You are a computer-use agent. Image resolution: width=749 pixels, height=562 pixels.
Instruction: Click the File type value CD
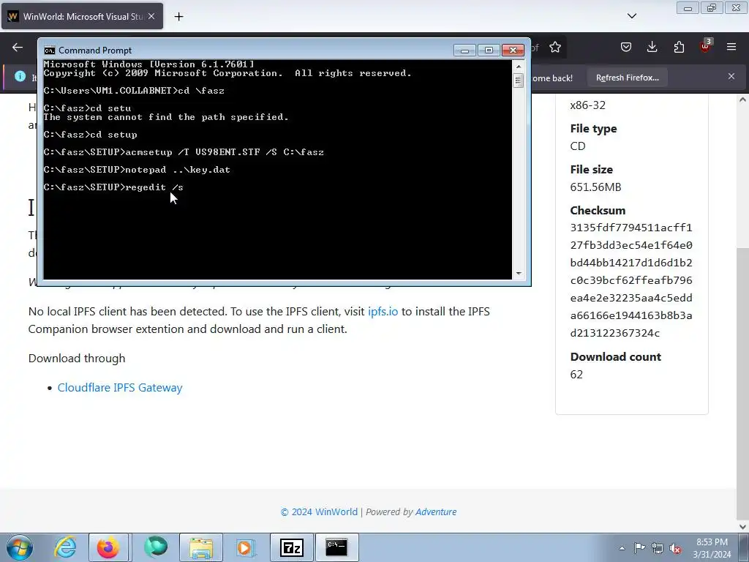pyautogui.click(x=578, y=146)
